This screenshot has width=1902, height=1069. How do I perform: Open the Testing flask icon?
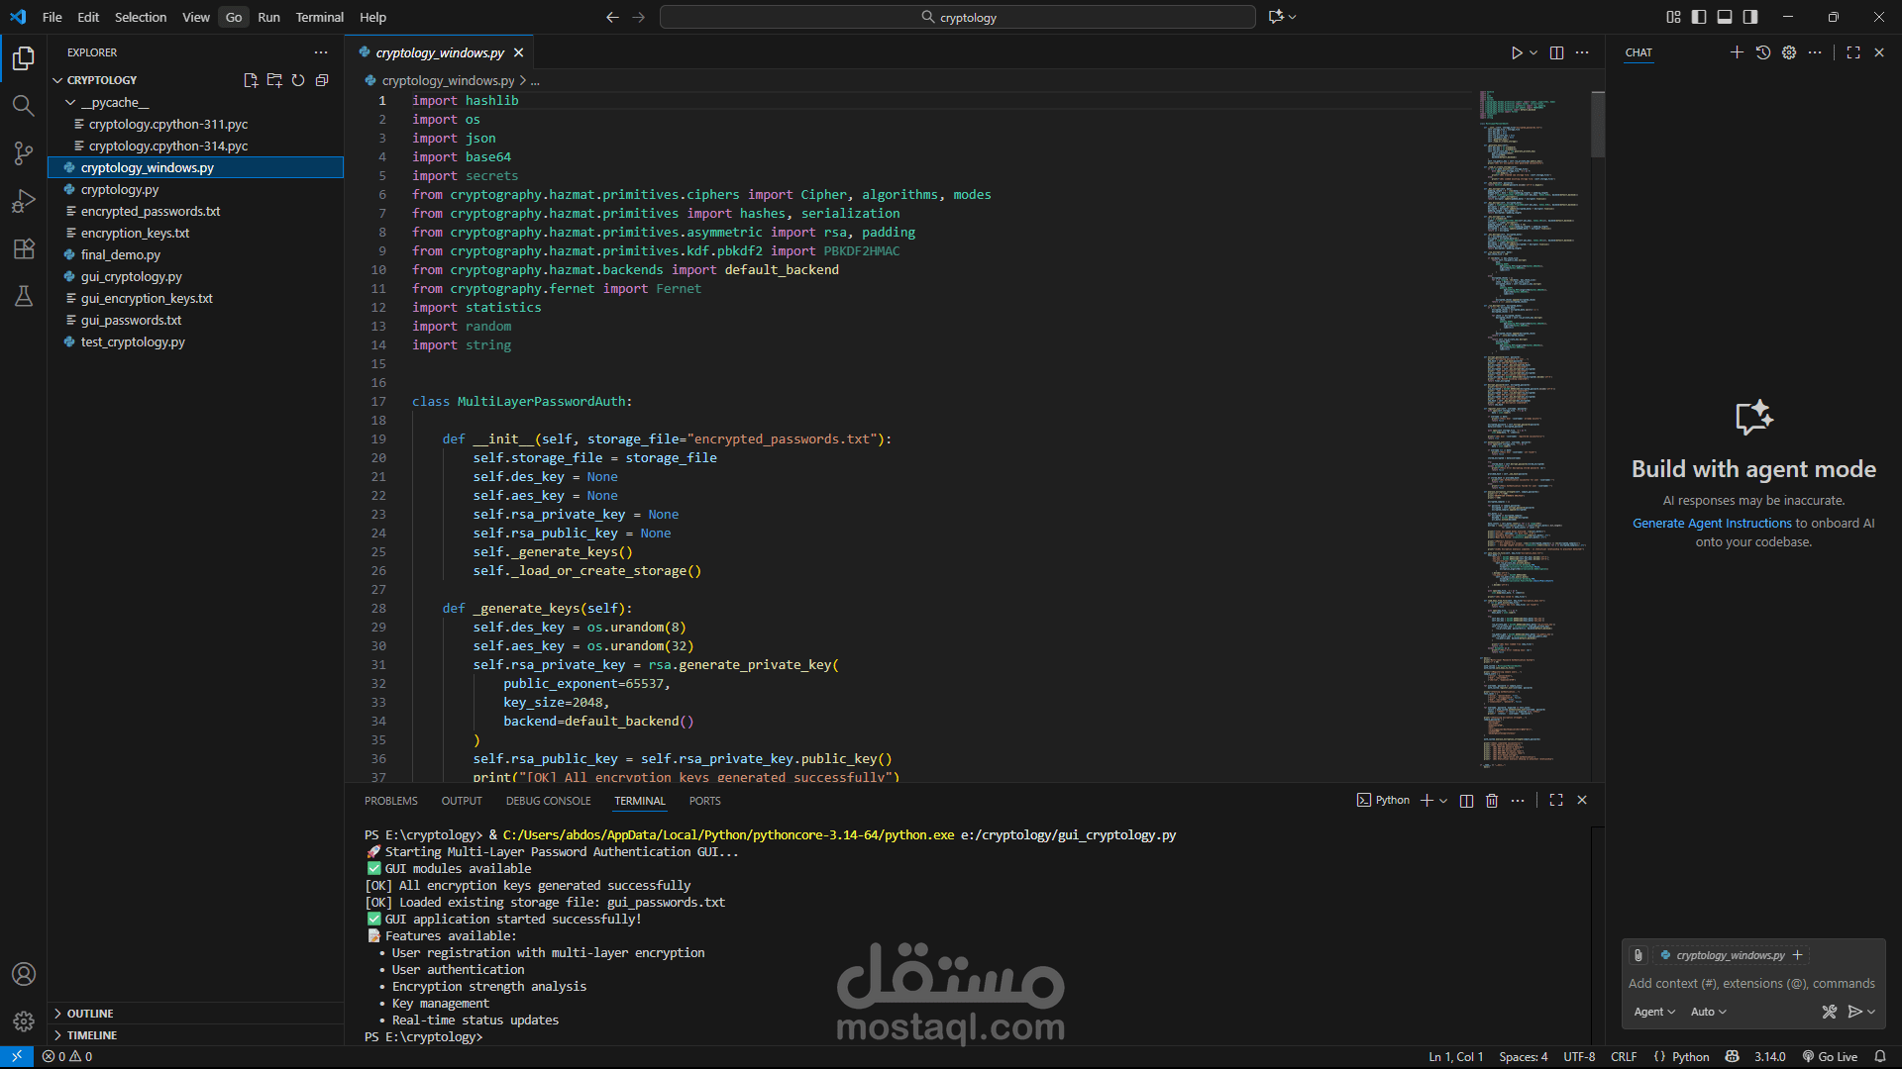pos(24,296)
